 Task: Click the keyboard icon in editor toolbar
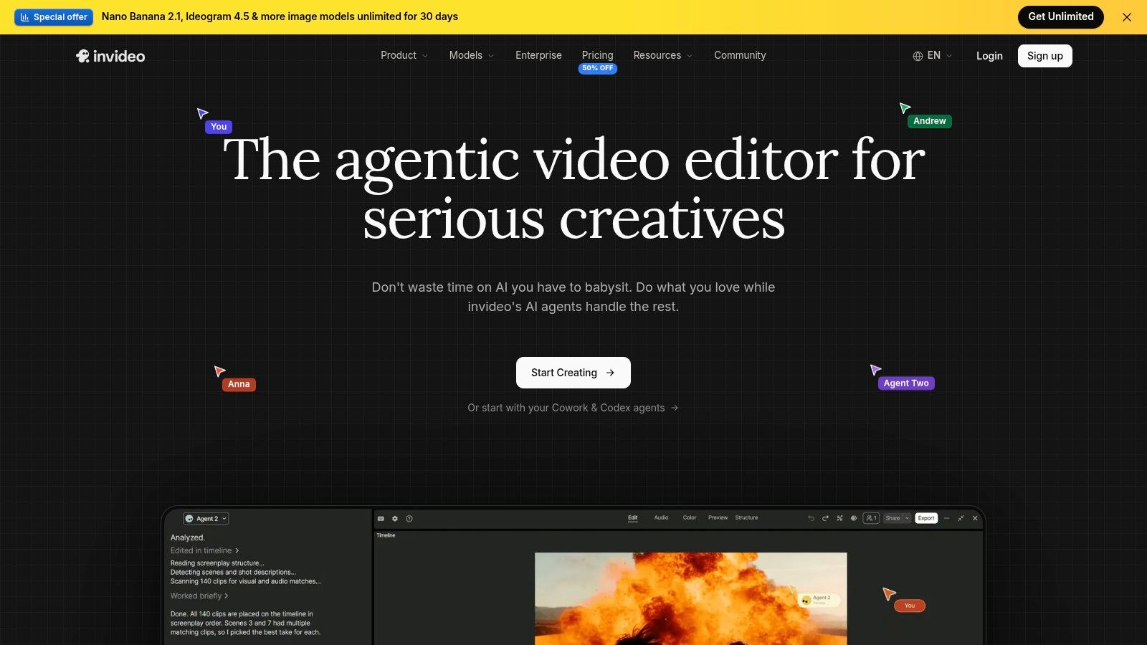[x=381, y=518]
